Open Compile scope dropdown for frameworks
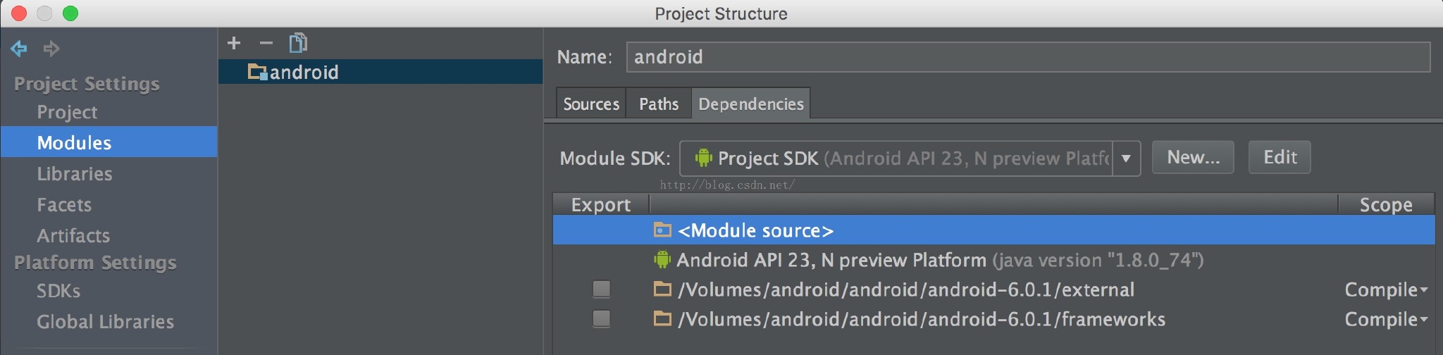The image size is (1443, 355). 1385,319
